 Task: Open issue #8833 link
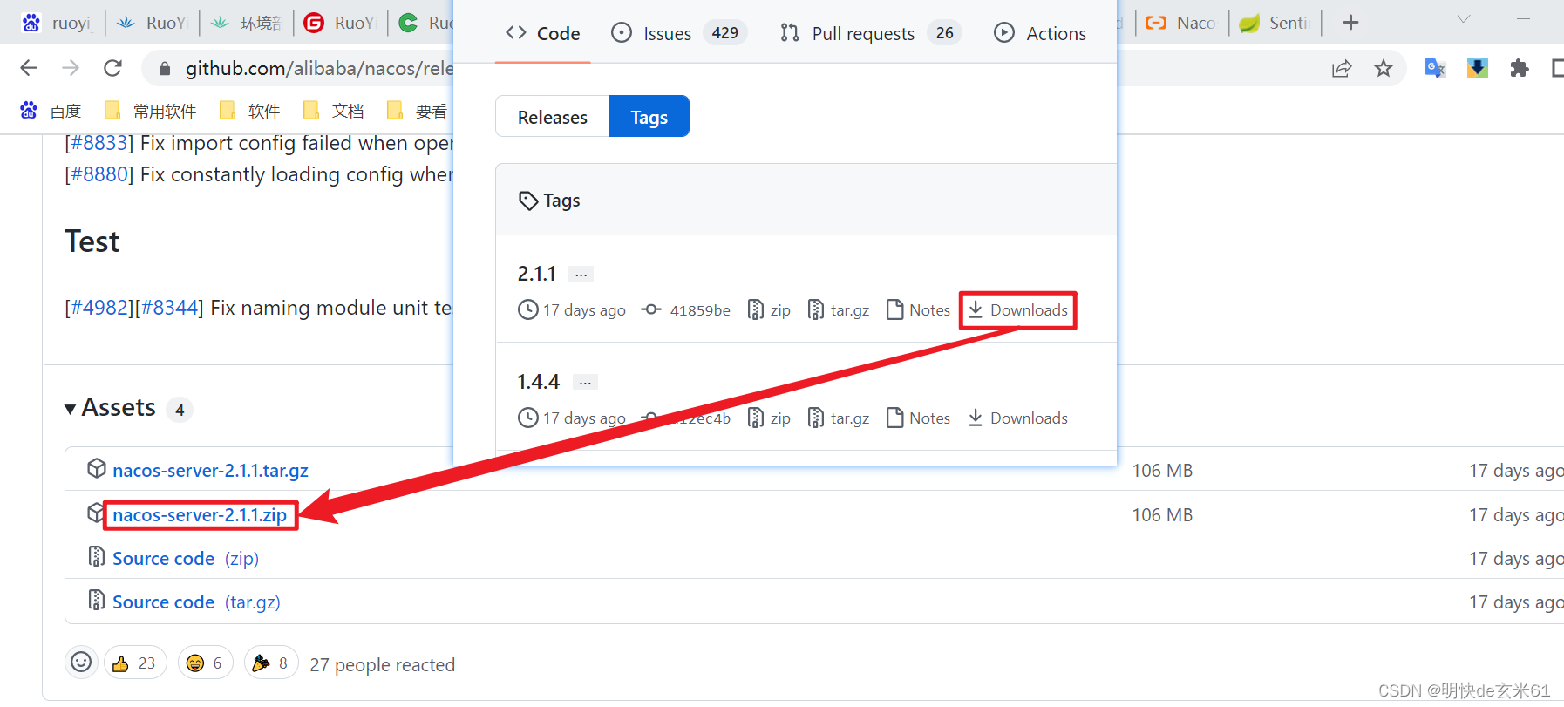(99, 143)
